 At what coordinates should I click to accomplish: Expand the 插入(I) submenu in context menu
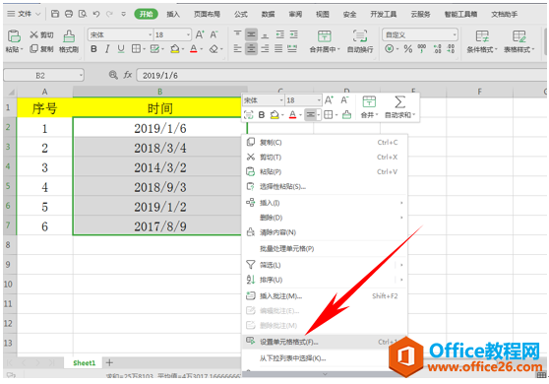point(401,203)
